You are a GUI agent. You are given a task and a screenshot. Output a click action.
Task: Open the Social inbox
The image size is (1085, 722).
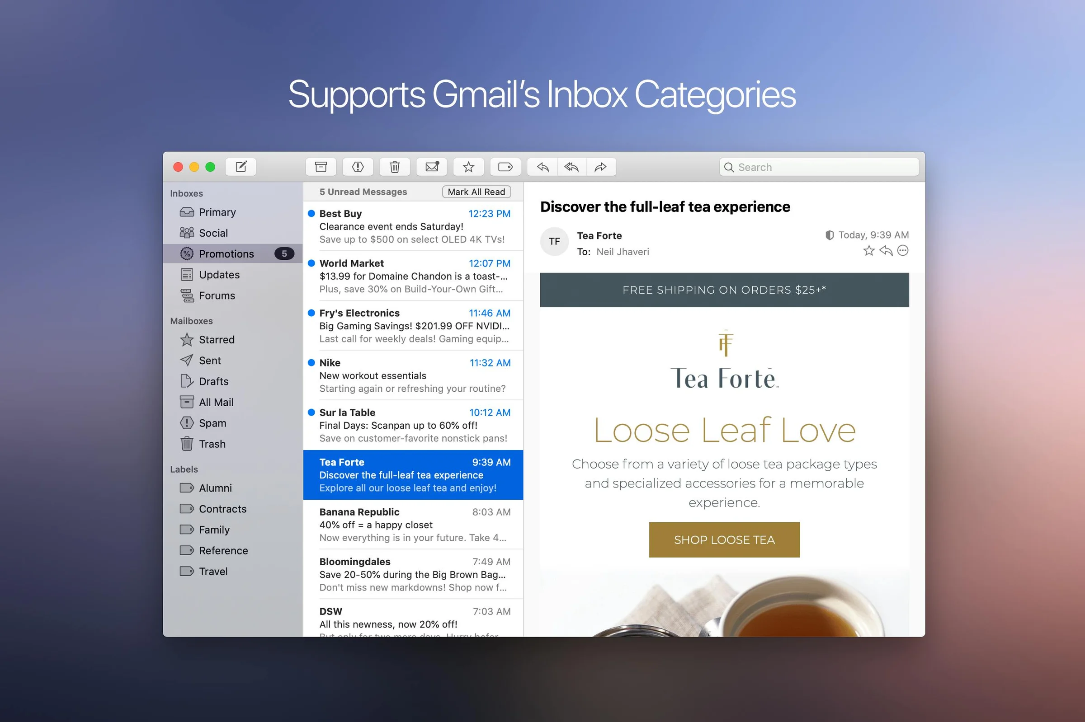click(x=233, y=233)
